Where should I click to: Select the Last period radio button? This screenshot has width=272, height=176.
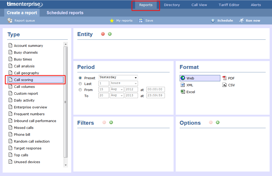[x=80, y=84]
